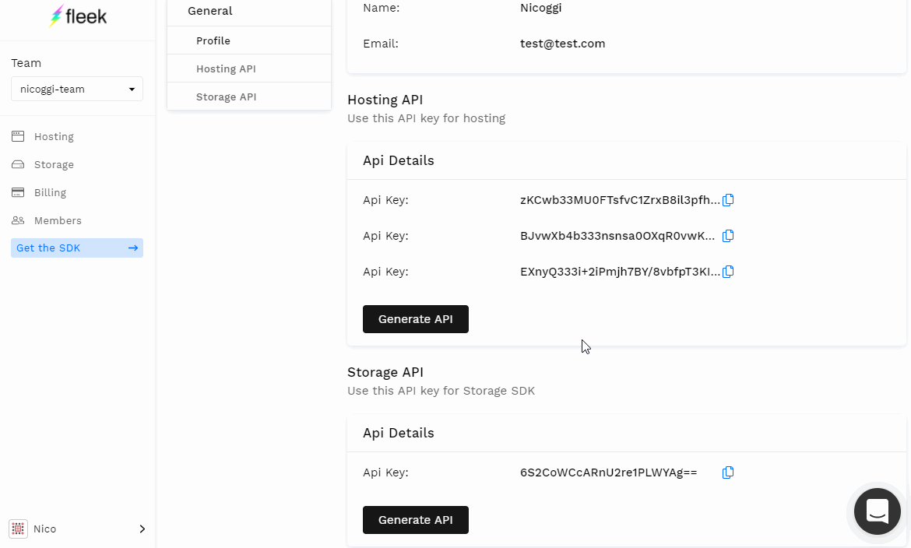
Task: Click Generate API under Hosting API
Action: [415, 319]
